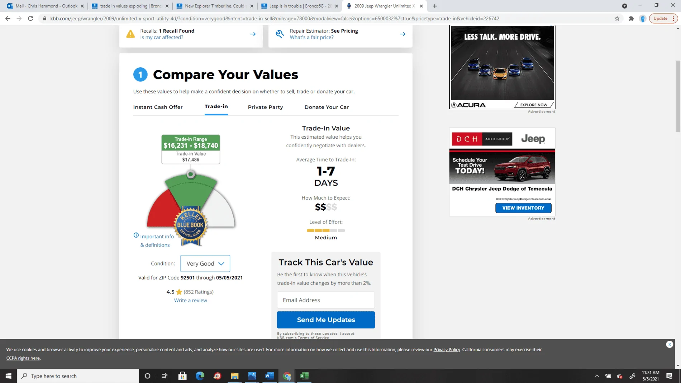Click the browser back arrow

tap(8, 18)
